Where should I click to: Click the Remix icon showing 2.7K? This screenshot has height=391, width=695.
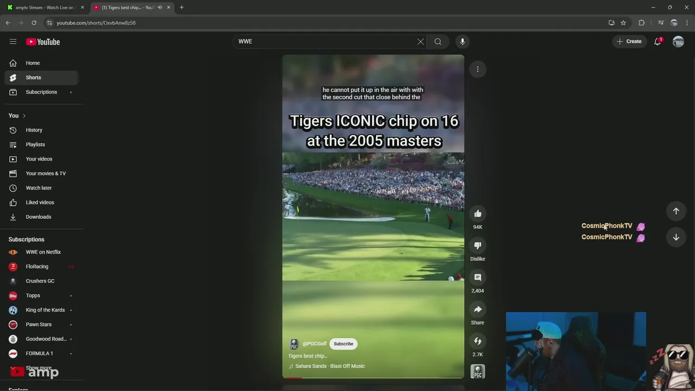pyautogui.click(x=478, y=341)
